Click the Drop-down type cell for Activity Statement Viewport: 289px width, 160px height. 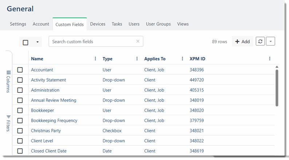114,80
